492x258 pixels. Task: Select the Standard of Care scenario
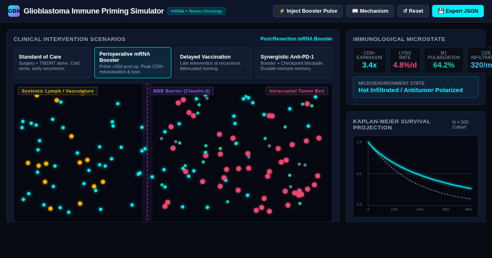pyautogui.click(x=52, y=63)
